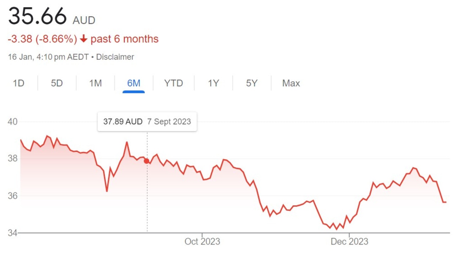Switch chart to YTD view

(173, 83)
